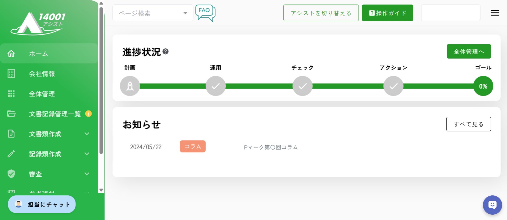Open the ページ検索 dropdown
This screenshot has width=507, height=220.
pos(153,13)
